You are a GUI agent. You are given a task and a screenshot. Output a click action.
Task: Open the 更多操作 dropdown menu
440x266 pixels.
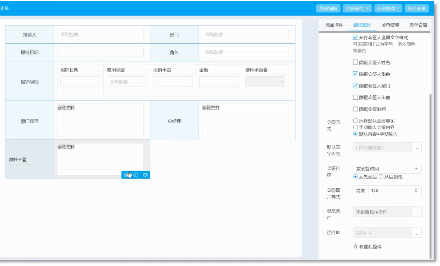(357, 8)
